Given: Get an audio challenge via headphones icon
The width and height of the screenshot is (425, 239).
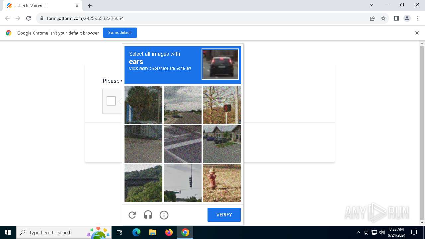Looking at the screenshot, I should [x=148, y=215].
